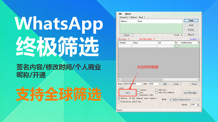
Task: Decrease Batch value with the down arrow
Action: (x=198, y=105)
